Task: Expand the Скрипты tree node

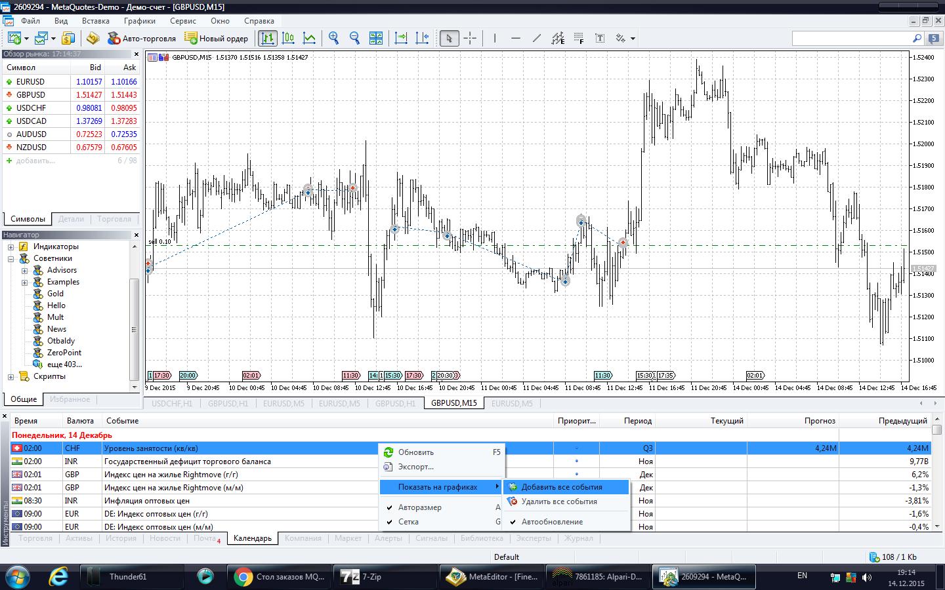Action: click(10, 377)
